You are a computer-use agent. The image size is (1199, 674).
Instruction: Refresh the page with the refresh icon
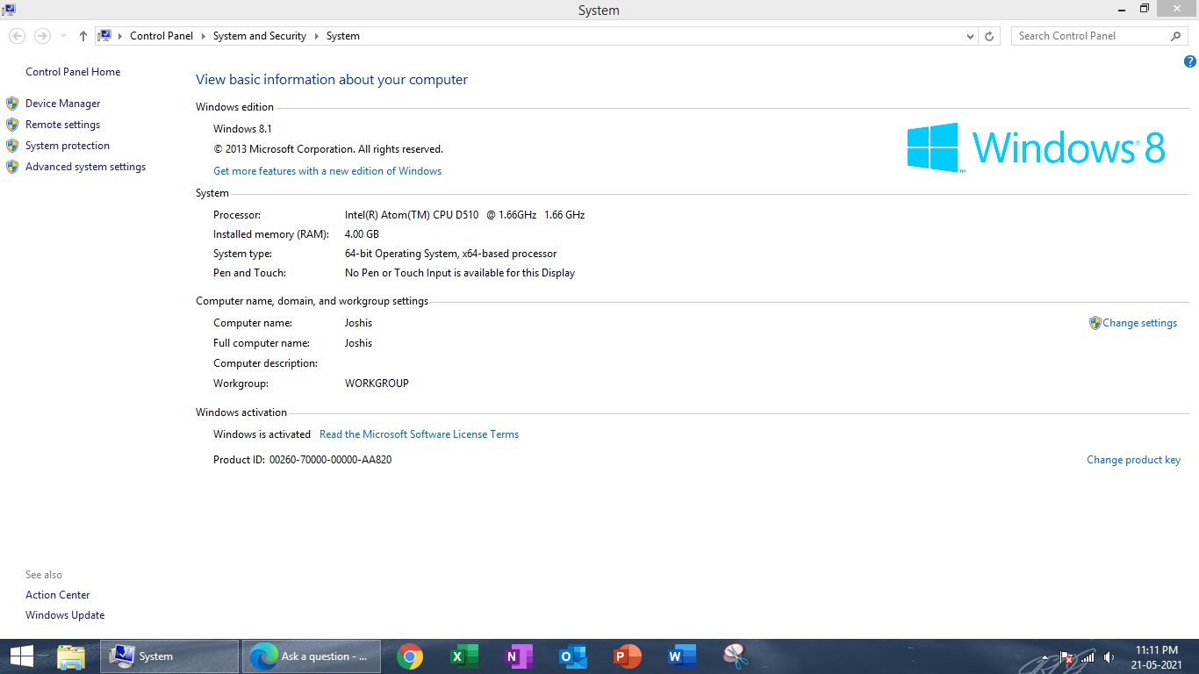[989, 35]
